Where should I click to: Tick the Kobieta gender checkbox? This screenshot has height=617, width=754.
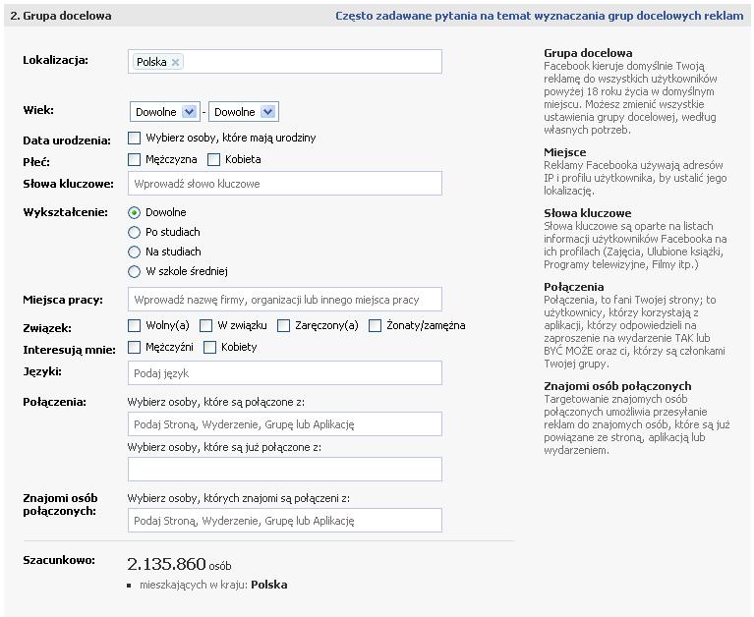click(x=213, y=159)
